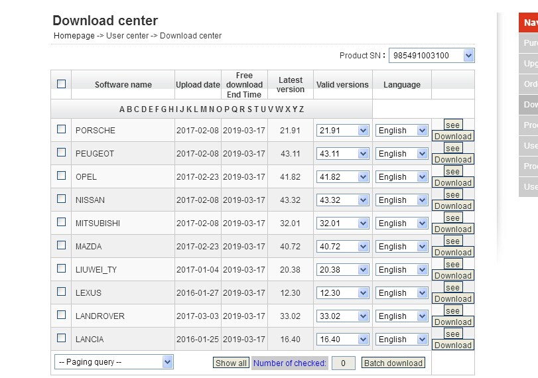Click Download button for PORSCHE
The width and height of the screenshot is (538, 378).
[x=452, y=137]
